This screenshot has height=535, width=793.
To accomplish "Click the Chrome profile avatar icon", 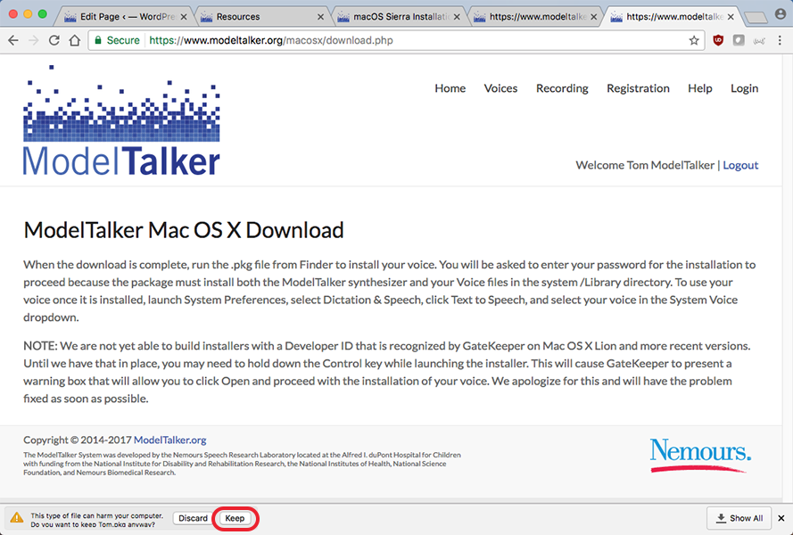I will (781, 14).
